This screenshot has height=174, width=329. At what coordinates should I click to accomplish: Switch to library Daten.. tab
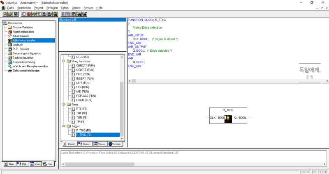tap(85, 144)
